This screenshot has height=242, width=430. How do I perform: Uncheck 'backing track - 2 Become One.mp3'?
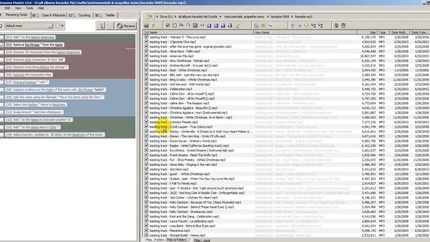(x=146, y=42)
